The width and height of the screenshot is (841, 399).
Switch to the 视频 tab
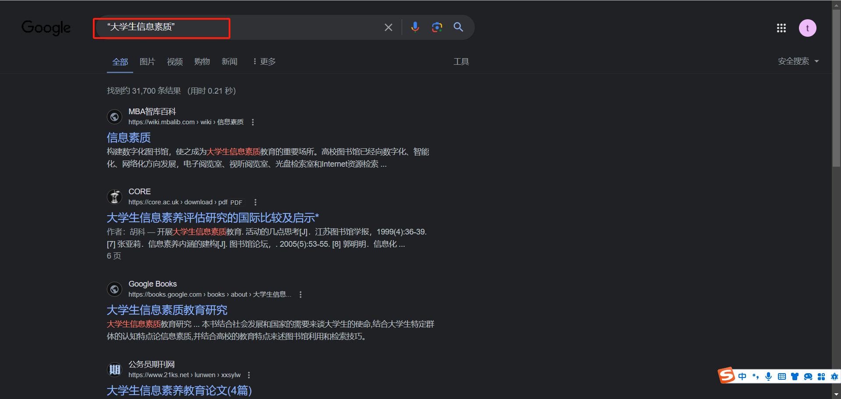click(175, 62)
